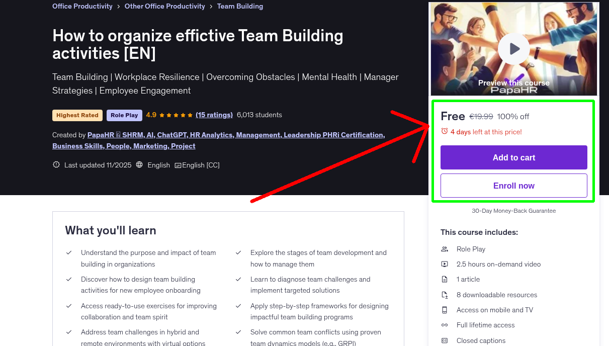
Task: Click the closed captions icon in course includes
Action: click(445, 340)
